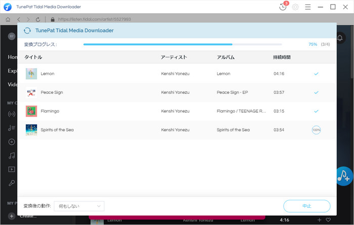Open Videos in the Tidal sidebar
Viewport: 354px width, 225px height.
[x=13, y=84]
